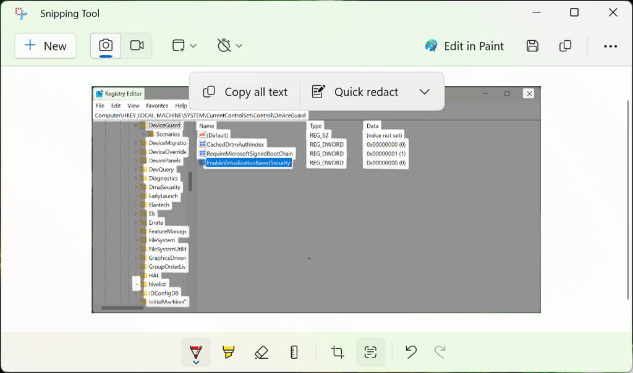The image size is (633, 373).
Task: Open Edit in Paint
Action: coord(464,46)
